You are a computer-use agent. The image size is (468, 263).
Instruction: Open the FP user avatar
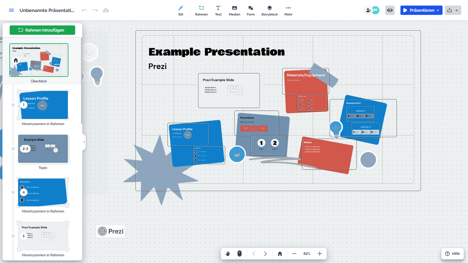[376, 10]
